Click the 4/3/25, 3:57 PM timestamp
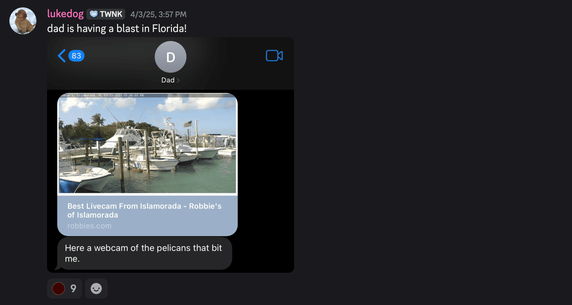Screen dimensions: 572x305 click(x=158, y=14)
